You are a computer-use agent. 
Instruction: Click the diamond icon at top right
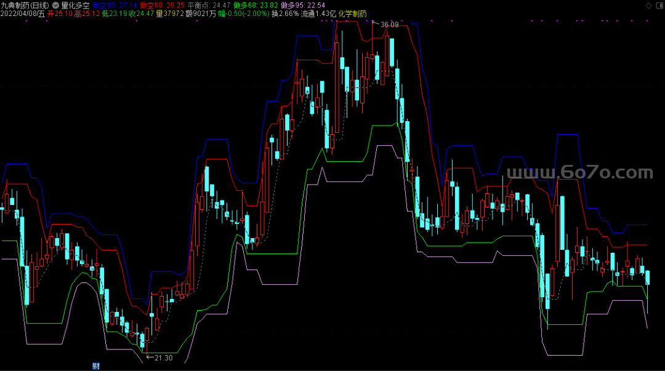coord(648,6)
